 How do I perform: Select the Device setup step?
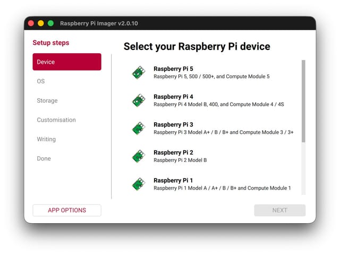[67, 62]
